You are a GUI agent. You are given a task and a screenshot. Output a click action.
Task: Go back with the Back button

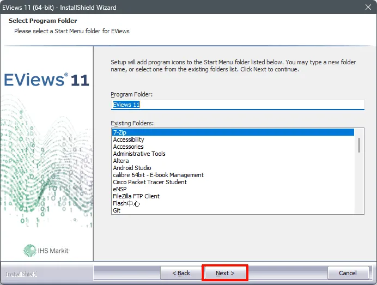pos(181,273)
